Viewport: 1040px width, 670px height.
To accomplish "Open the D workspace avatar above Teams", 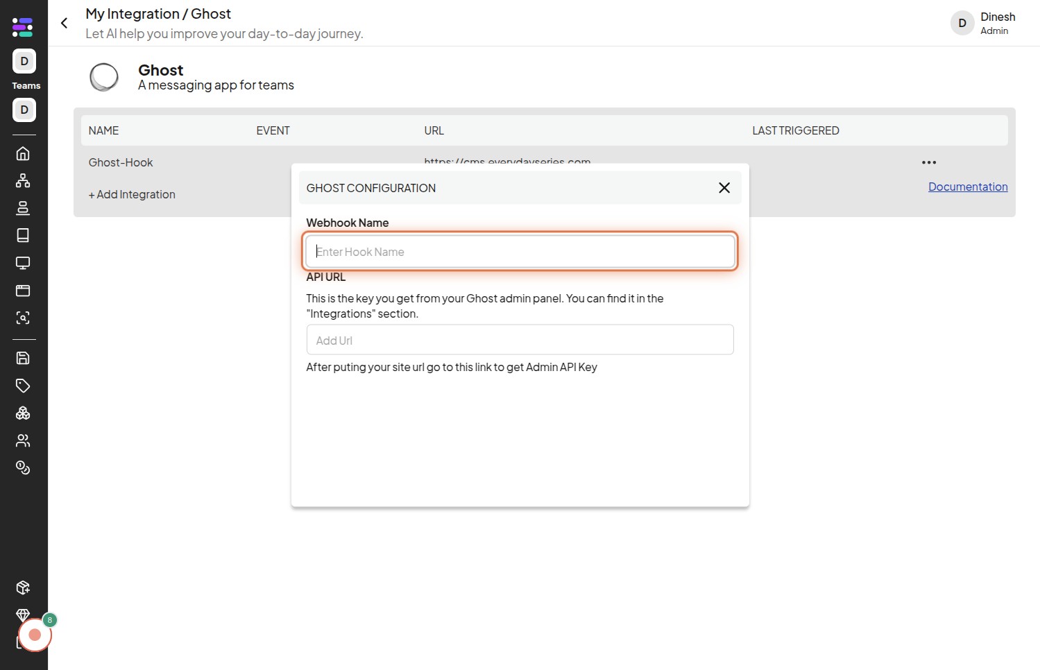I will point(24,61).
